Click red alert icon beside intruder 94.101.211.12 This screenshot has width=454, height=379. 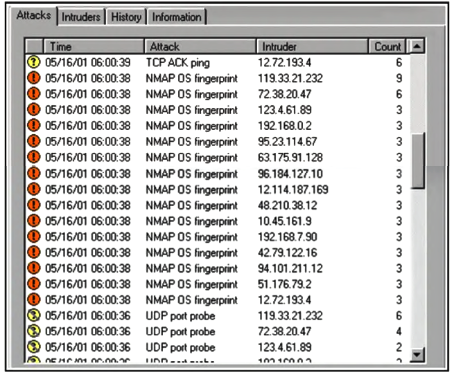pyautogui.click(x=33, y=268)
